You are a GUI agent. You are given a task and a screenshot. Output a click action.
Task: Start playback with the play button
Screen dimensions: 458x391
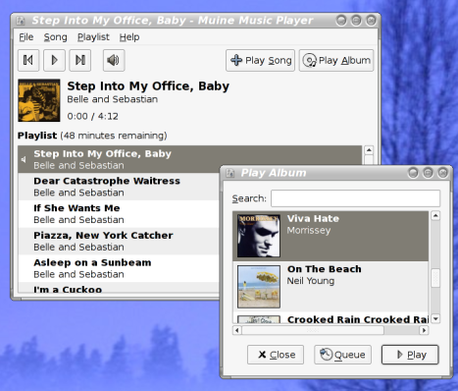coord(54,60)
